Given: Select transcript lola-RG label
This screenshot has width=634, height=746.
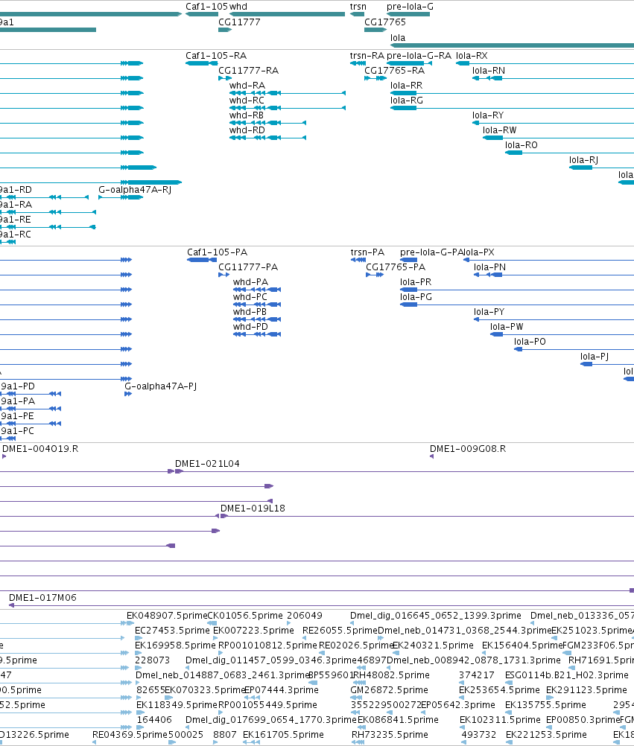Looking at the screenshot, I should 407,101.
